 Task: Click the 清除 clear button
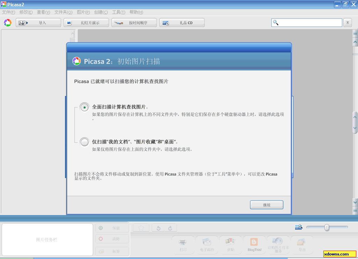pyautogui.click(x=112, y=239)
